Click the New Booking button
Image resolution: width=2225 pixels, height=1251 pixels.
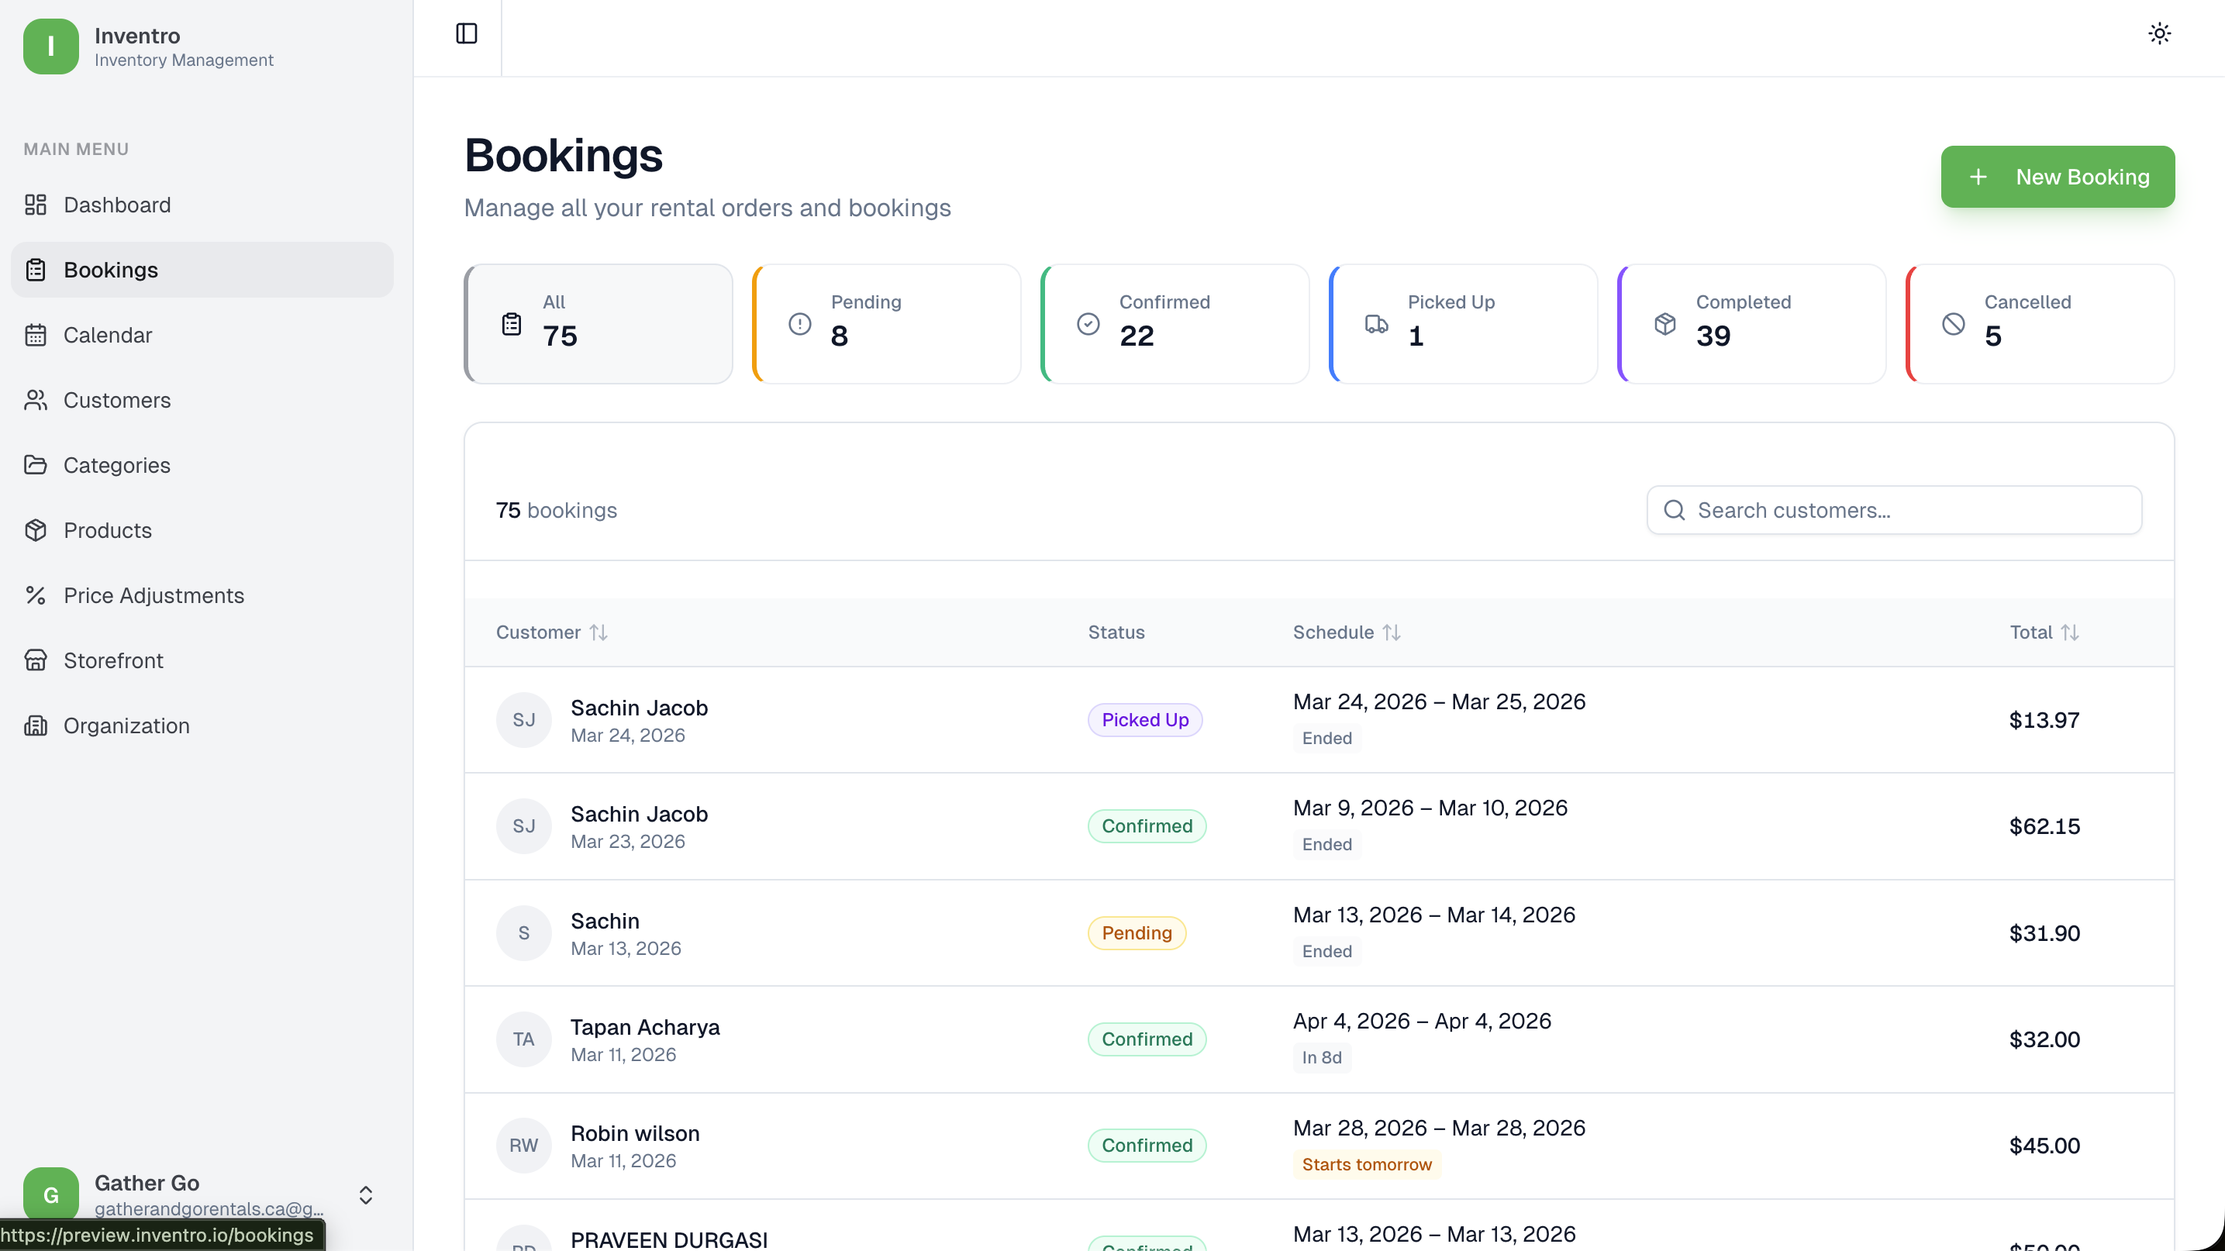(x=2058, y=177)
